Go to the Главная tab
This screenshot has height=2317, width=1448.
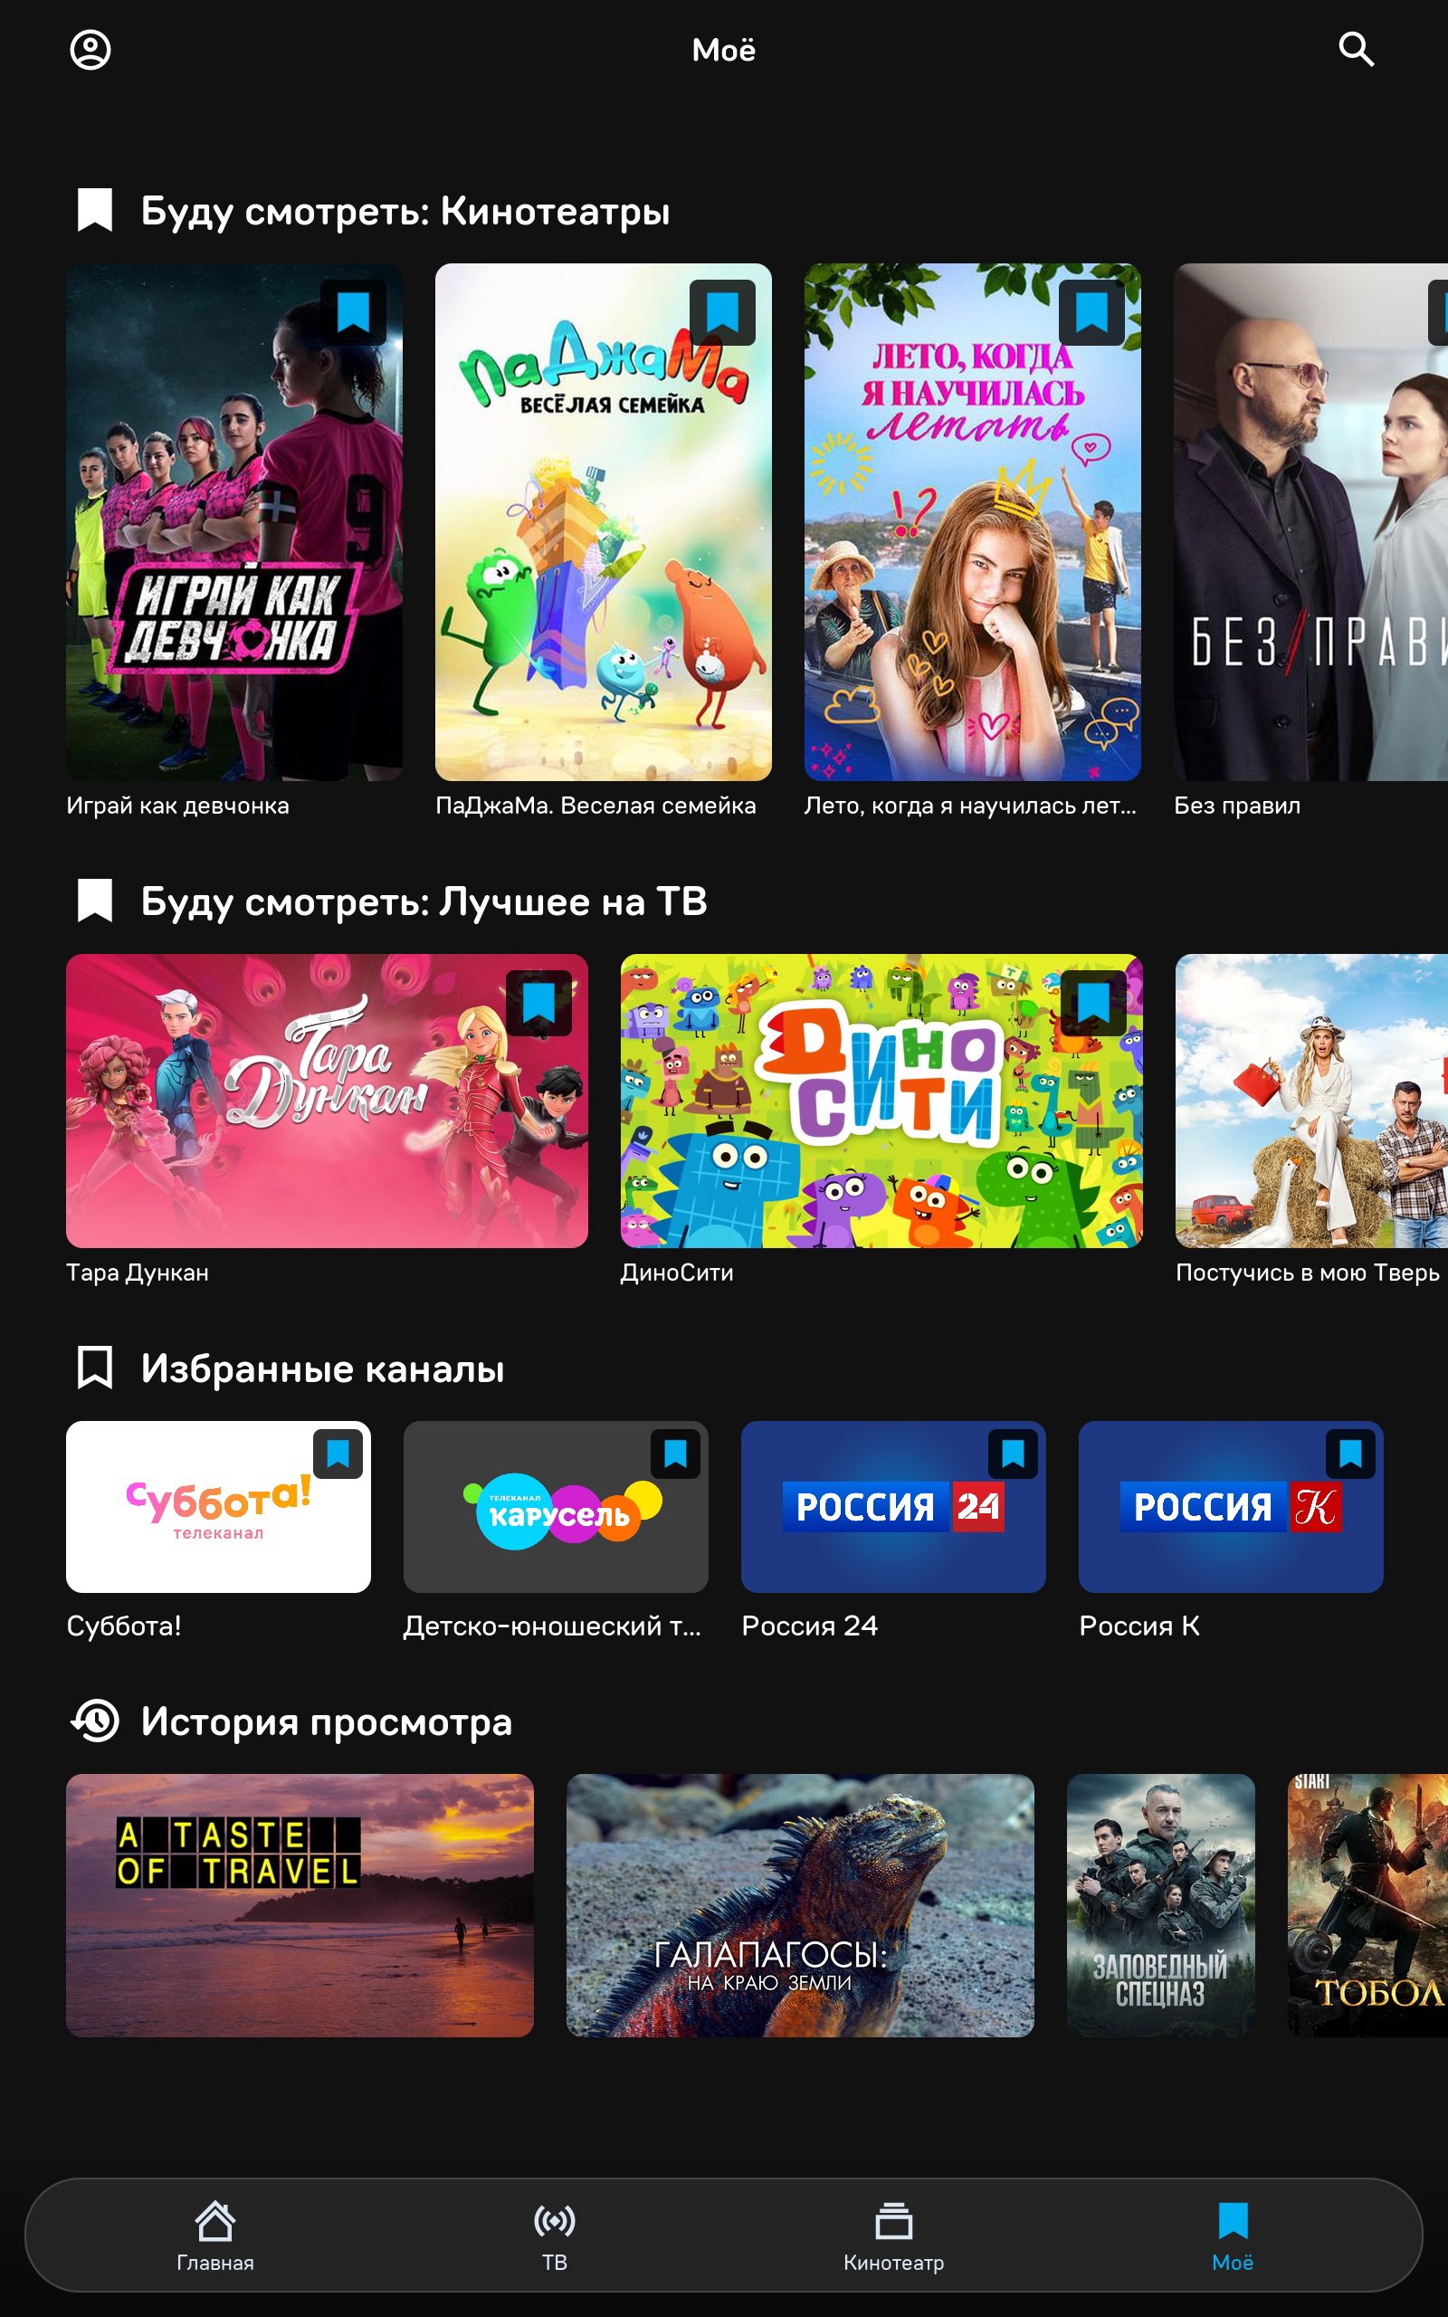215,2236
